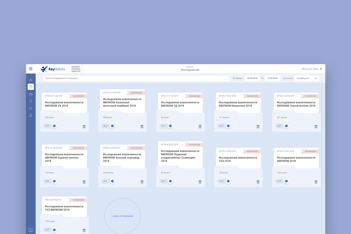Click the KeyHabits logo
Screen dimensions: 351x234
click(53, 69)
